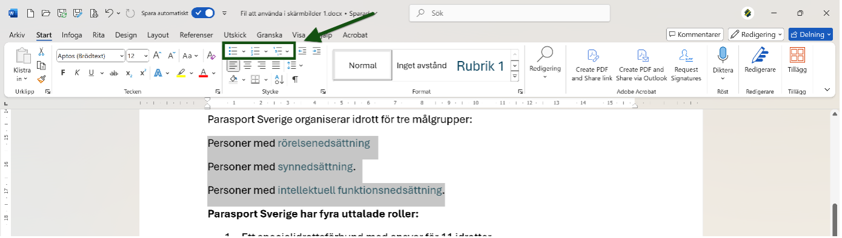842x238 pixels.
Task: Open the Tillägg add-ins button
Action: [x=797, y=60]
